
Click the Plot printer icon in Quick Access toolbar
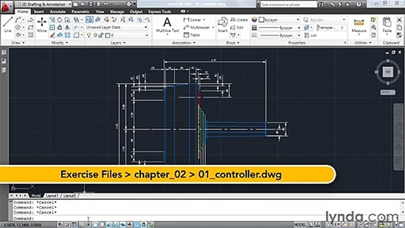click(x=128, y=4)
